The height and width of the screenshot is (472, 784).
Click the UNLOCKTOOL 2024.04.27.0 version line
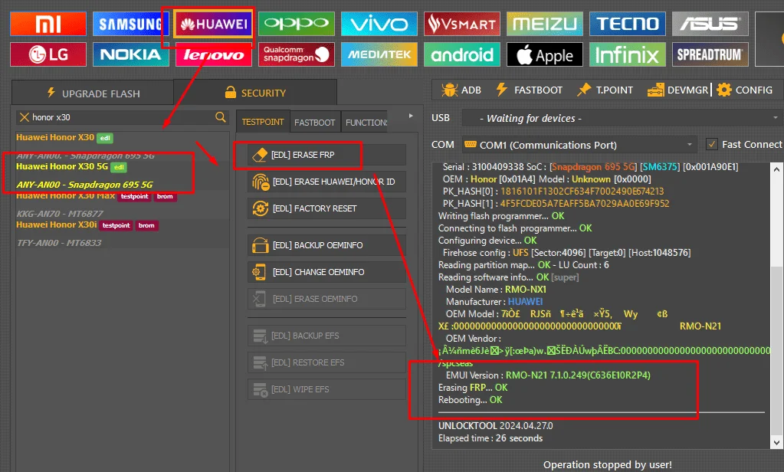click(x=496, y=426)
